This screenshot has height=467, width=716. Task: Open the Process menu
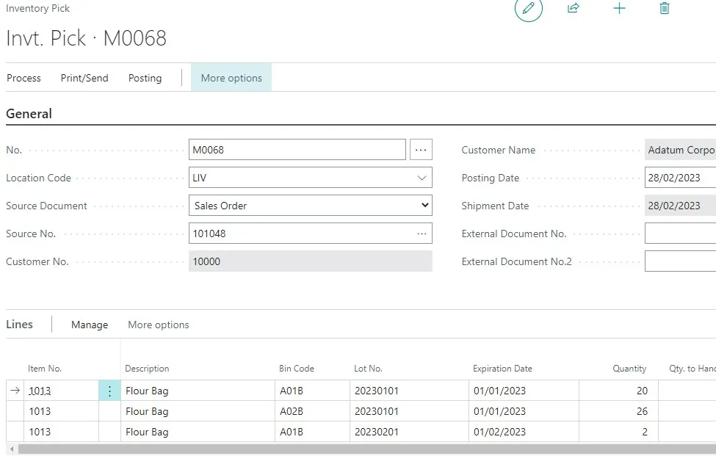[23, 78]
